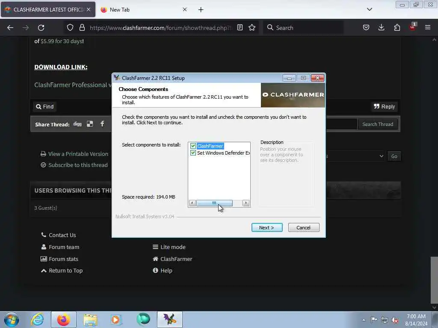The width and height of the screenshot is (438, 328).
Task: Minimize the ClashFarmer Setup dialog
Action: [289, 78]
